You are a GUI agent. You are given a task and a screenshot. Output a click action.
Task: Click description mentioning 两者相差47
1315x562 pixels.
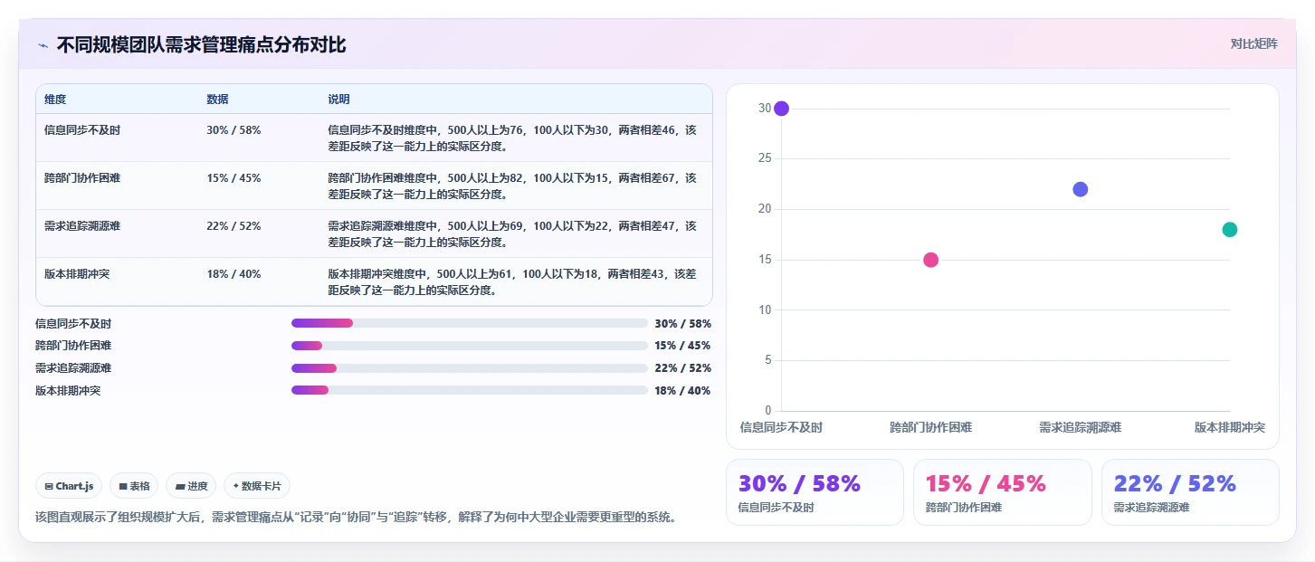(x=512, y=233)
